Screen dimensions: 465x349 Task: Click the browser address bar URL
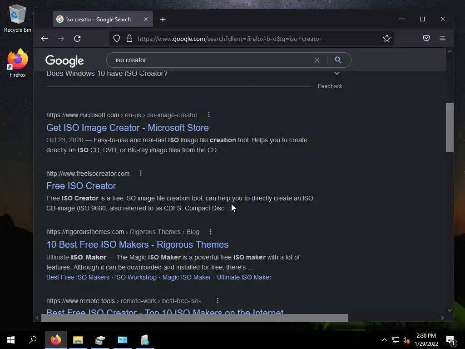229,39
